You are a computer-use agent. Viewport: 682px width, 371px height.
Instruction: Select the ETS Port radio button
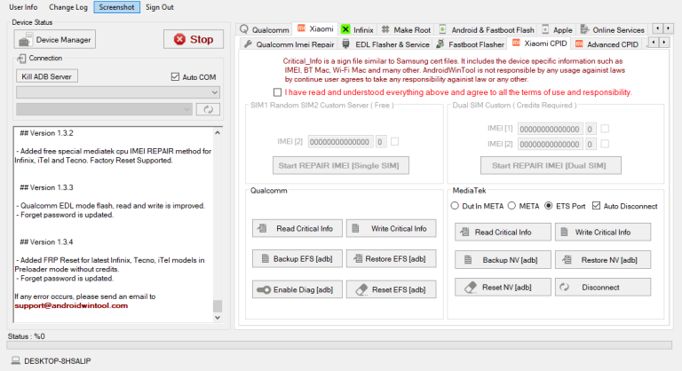[x=549, y=206]
